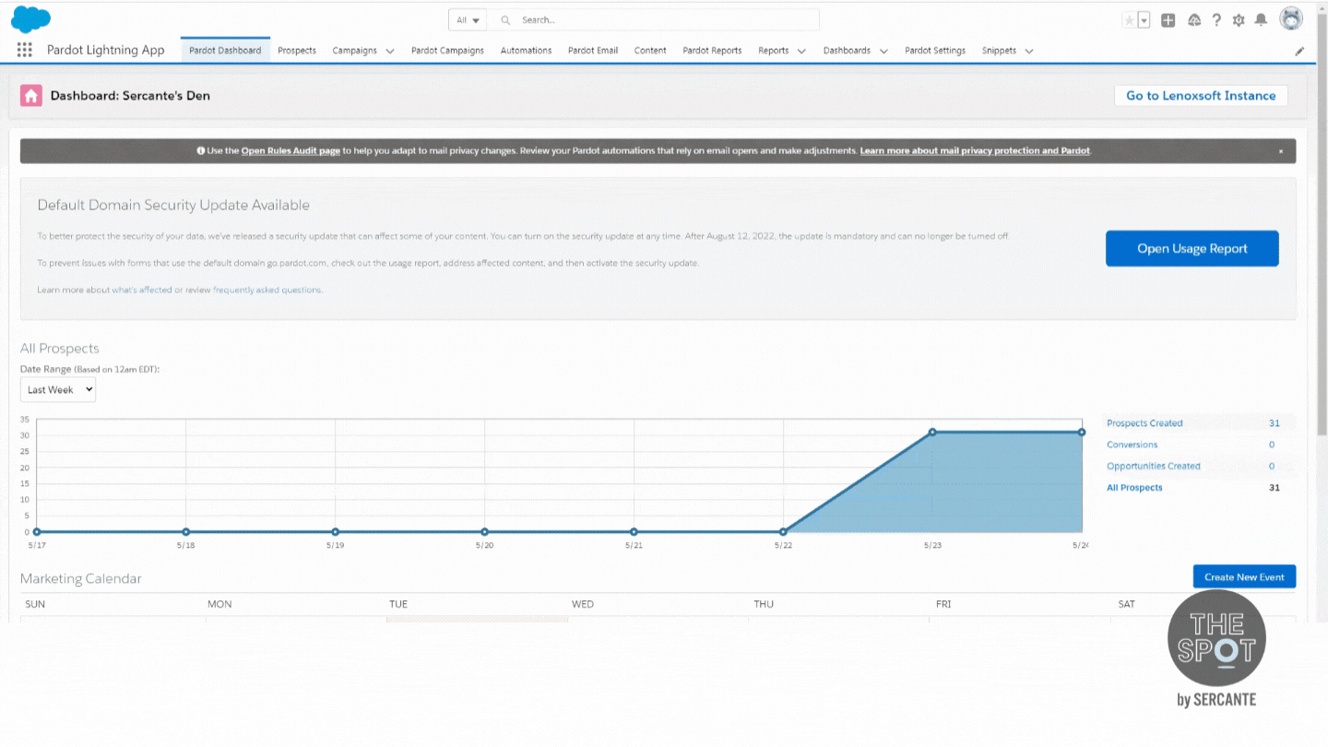Select the Prospects Created legend entry

[1144, 423]
